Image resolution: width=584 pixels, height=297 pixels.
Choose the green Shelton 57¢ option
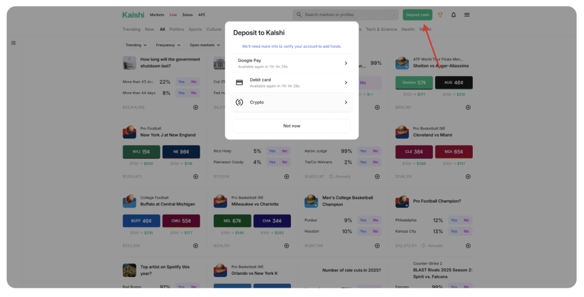[x=413, y=82]
